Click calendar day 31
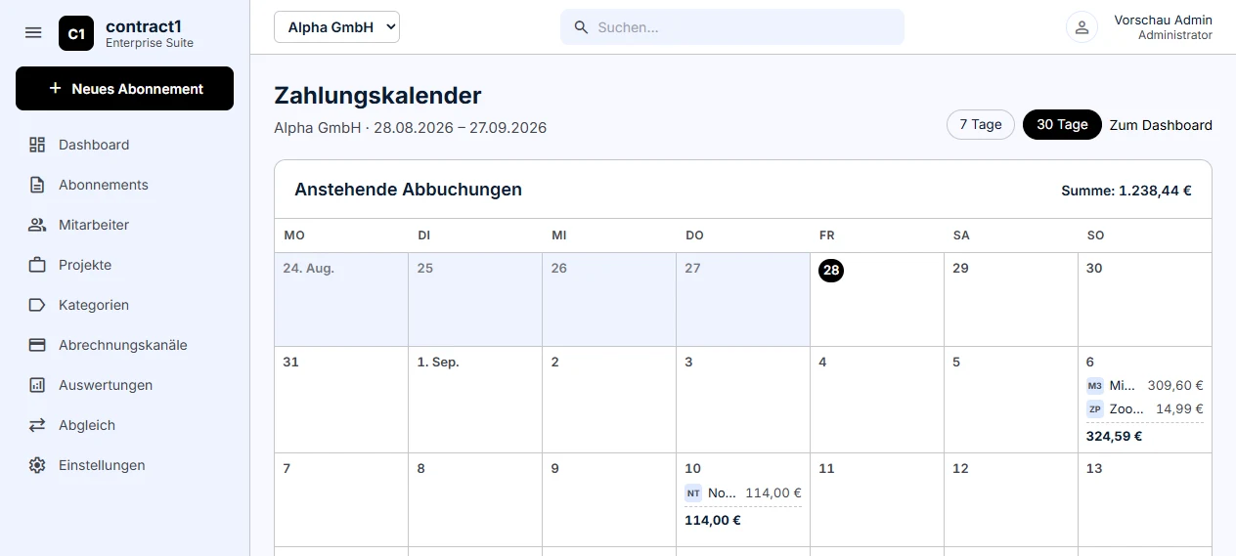This screenshot has height=556, width=1236. point(341,400)
